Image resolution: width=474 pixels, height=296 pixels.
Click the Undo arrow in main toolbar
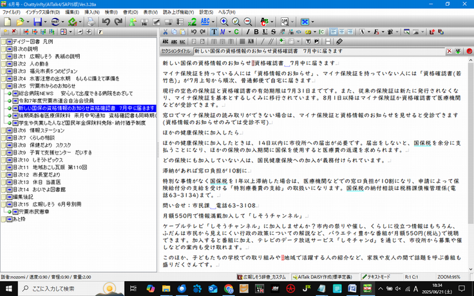coord(106,22)
